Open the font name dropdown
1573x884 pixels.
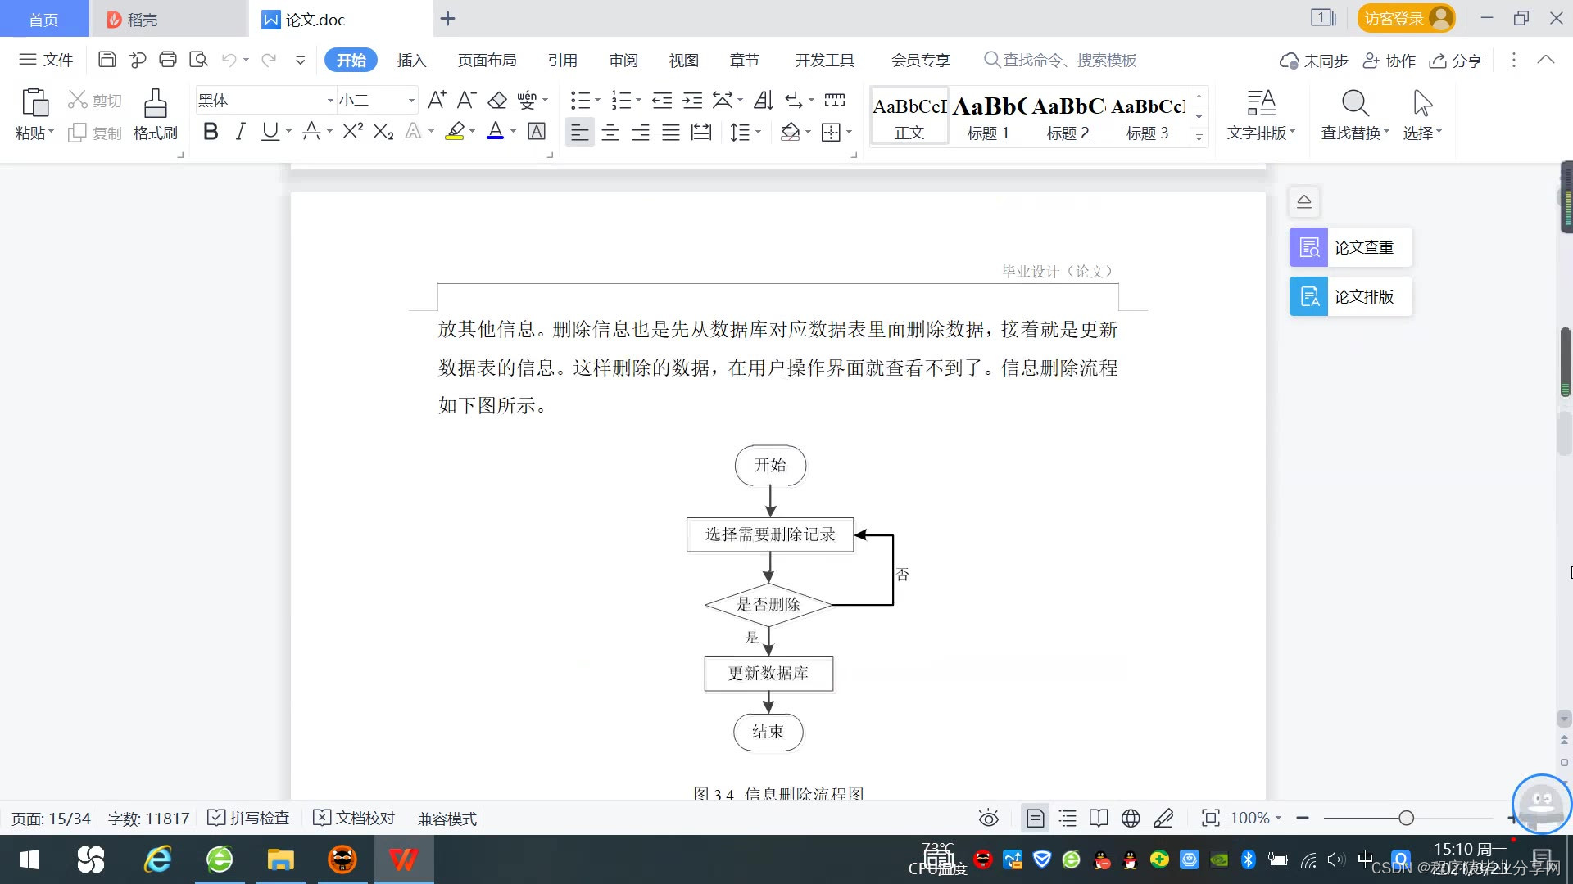click(x=330, y=101)
